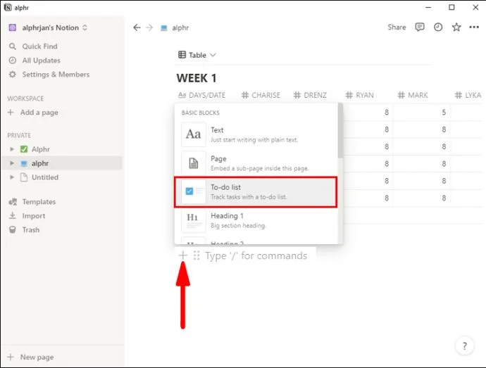Click the WEEK 1 database title
Viewport: 486px width, 368px height.
(197, 78)
